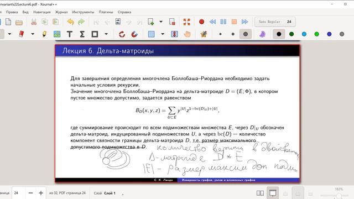Select the Eraser tool

(x=21, y=34)
